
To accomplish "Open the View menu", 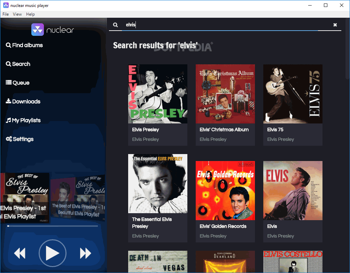I will click(x=17, y=14).
